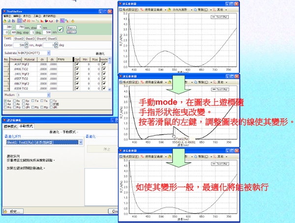Image resolution: width=295 pixels, height=223 pixels.
Task: Click the 60 deg end angle field
Action: click(x=14, y=32)
